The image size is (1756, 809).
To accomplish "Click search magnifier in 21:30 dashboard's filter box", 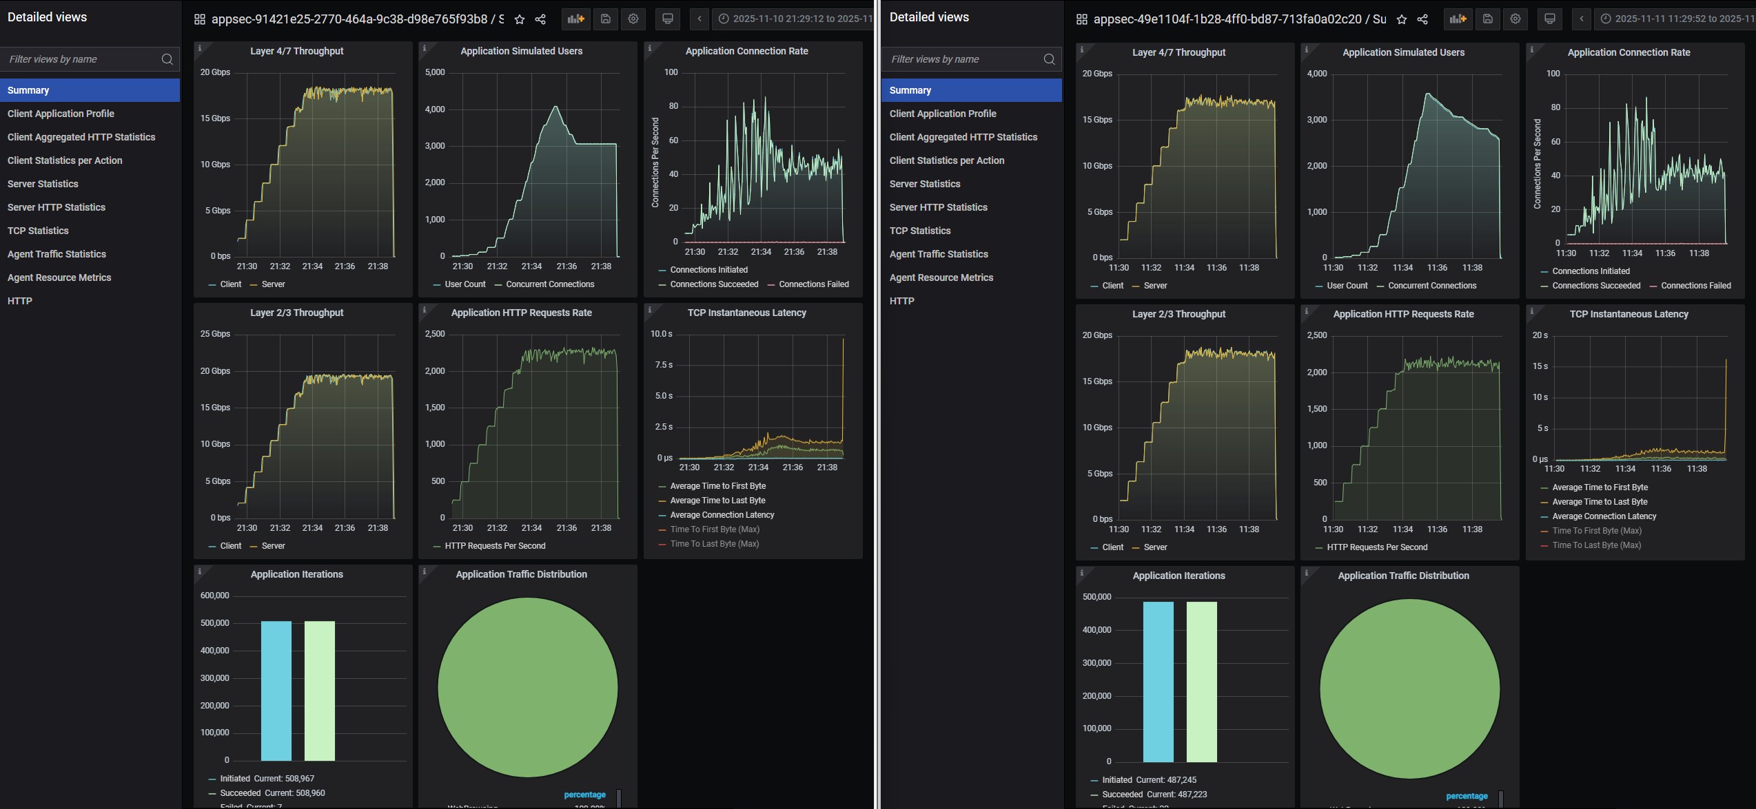I will click(167, 59).
